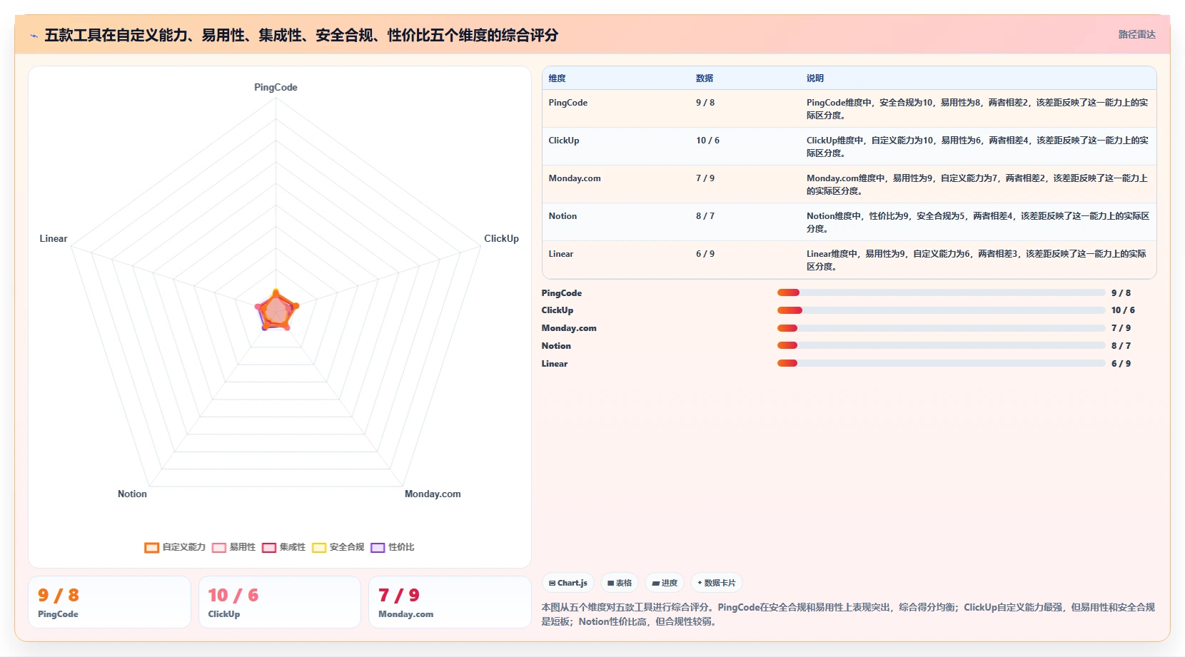
Task: Select the Notion progress bar
Action: click(x=941, y=345)
